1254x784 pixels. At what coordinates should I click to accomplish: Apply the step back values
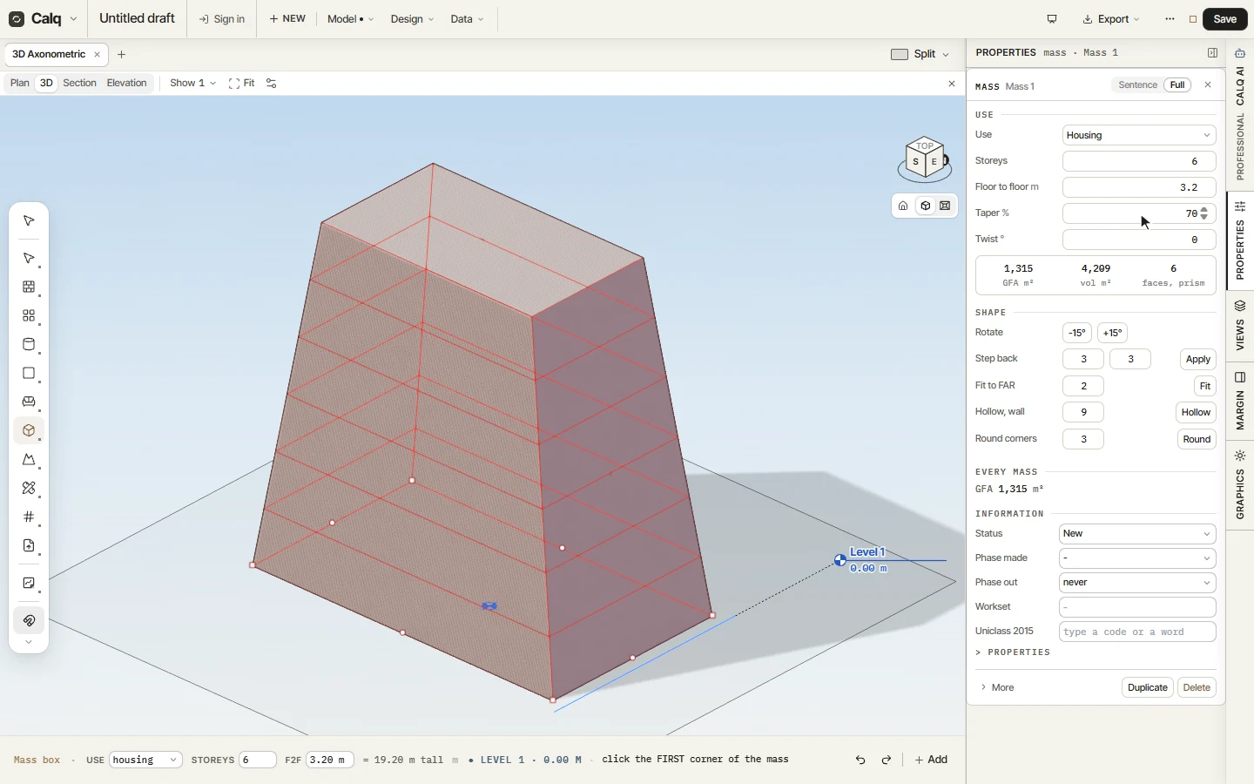point(1198,360)
